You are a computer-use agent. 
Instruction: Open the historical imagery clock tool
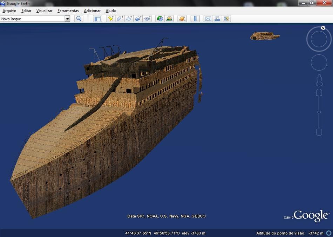(160, 18)
